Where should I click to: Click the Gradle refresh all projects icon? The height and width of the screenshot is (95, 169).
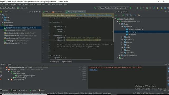coord(123,15)
